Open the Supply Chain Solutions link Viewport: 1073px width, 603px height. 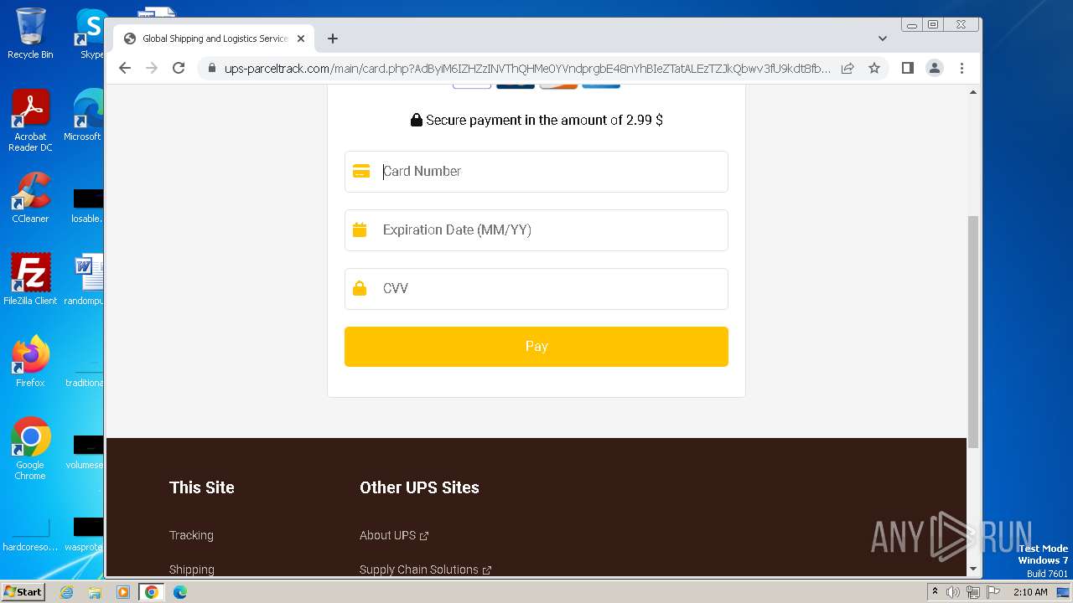(x=425, y=569)
